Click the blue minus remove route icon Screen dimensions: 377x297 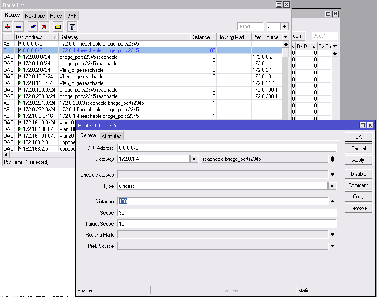(19, 27)
